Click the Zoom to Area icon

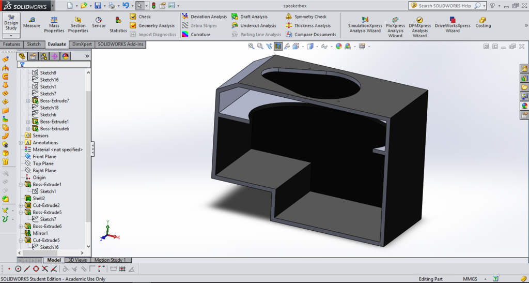pos(260,46)
